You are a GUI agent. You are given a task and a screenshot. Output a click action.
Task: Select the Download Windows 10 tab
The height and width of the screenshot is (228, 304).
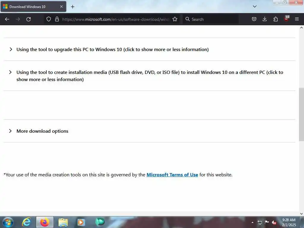point(33,7)
